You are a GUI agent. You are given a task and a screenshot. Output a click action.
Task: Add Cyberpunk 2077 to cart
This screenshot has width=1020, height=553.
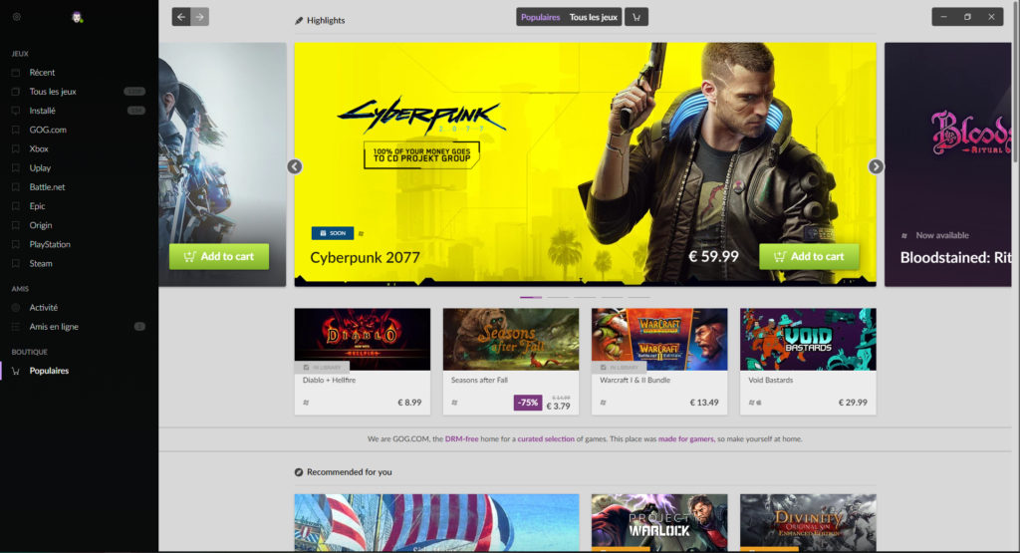(x=809, y=256)
